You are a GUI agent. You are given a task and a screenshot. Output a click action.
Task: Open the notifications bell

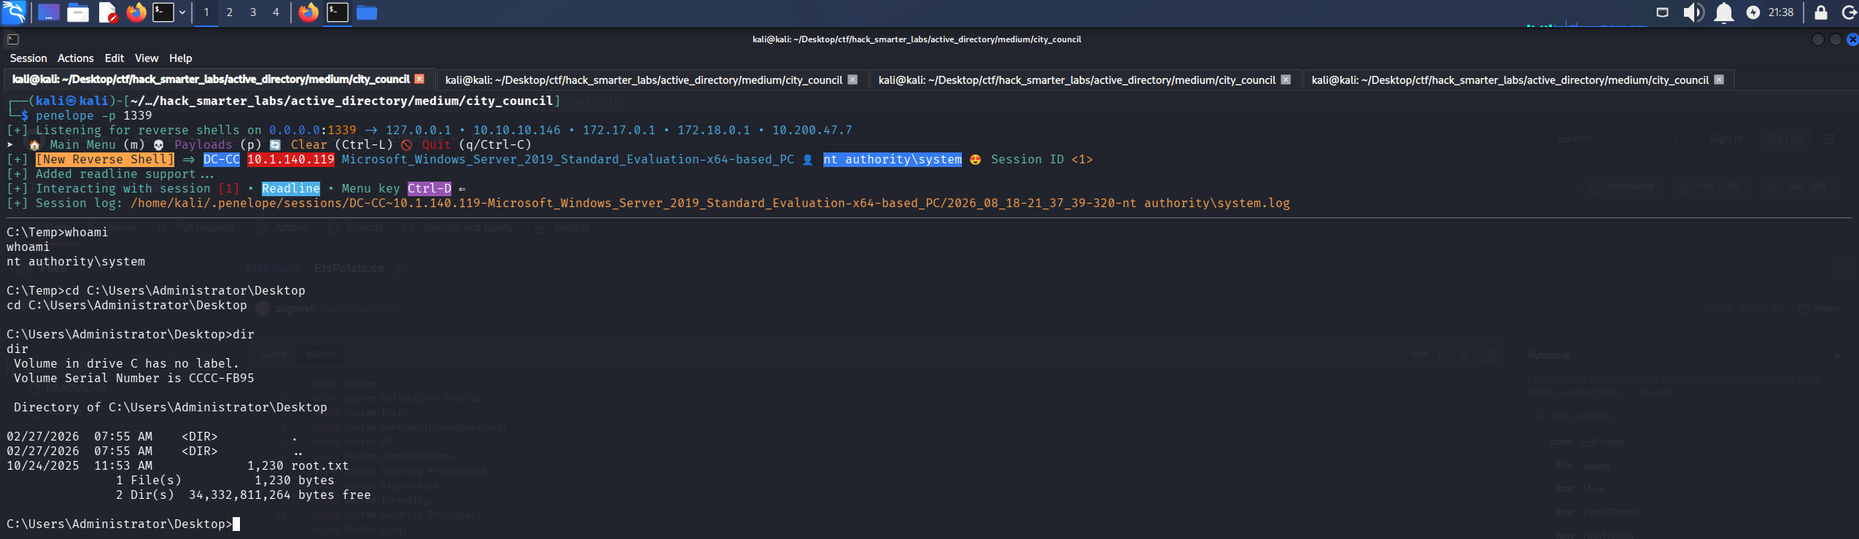coord(1724,13)
